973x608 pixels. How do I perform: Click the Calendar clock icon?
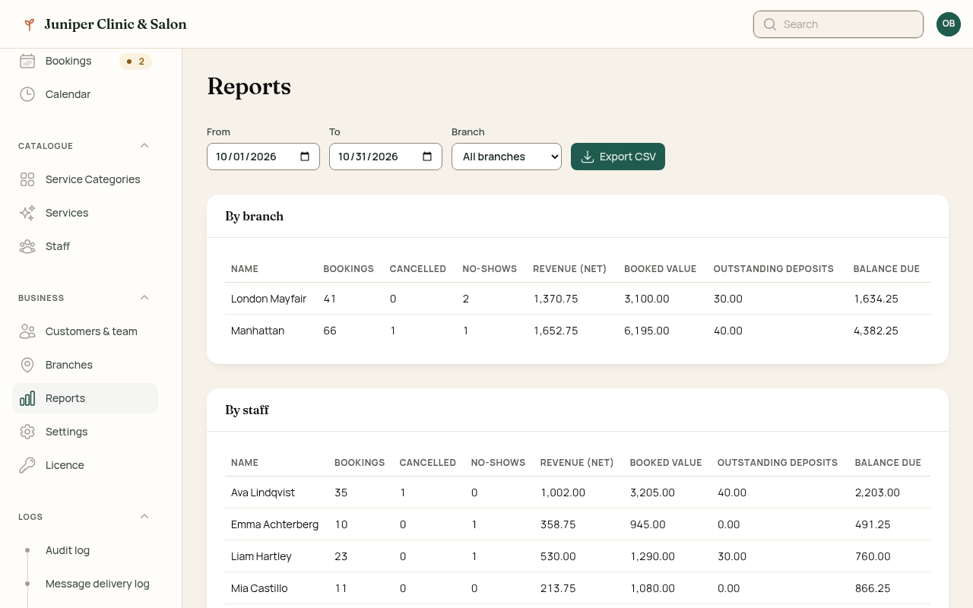[27, 94]
